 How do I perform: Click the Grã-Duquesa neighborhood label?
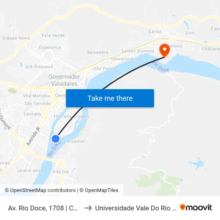click(x=39, y=66)
